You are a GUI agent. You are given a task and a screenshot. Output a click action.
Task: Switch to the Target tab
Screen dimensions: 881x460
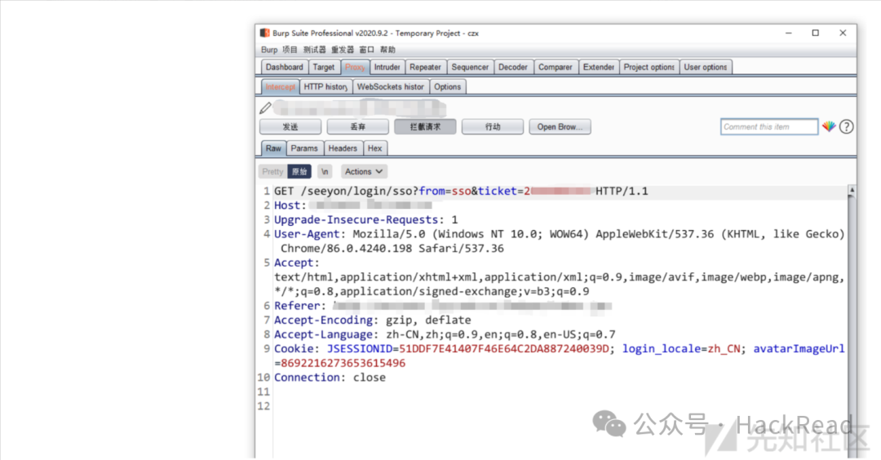click(324, 67)
